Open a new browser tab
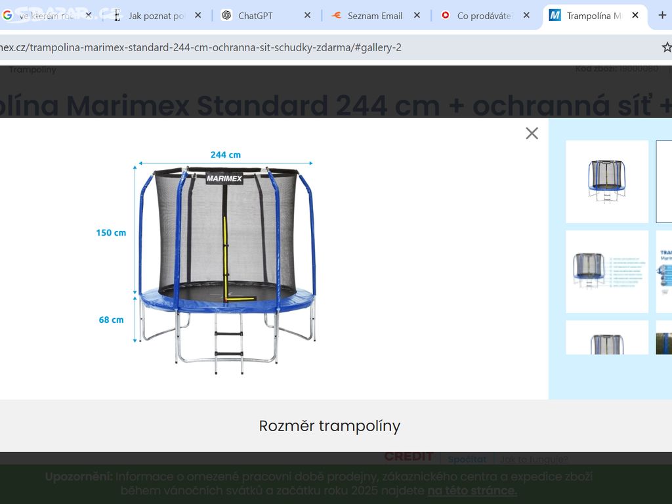Screen dimensions: 672x504 662,16
